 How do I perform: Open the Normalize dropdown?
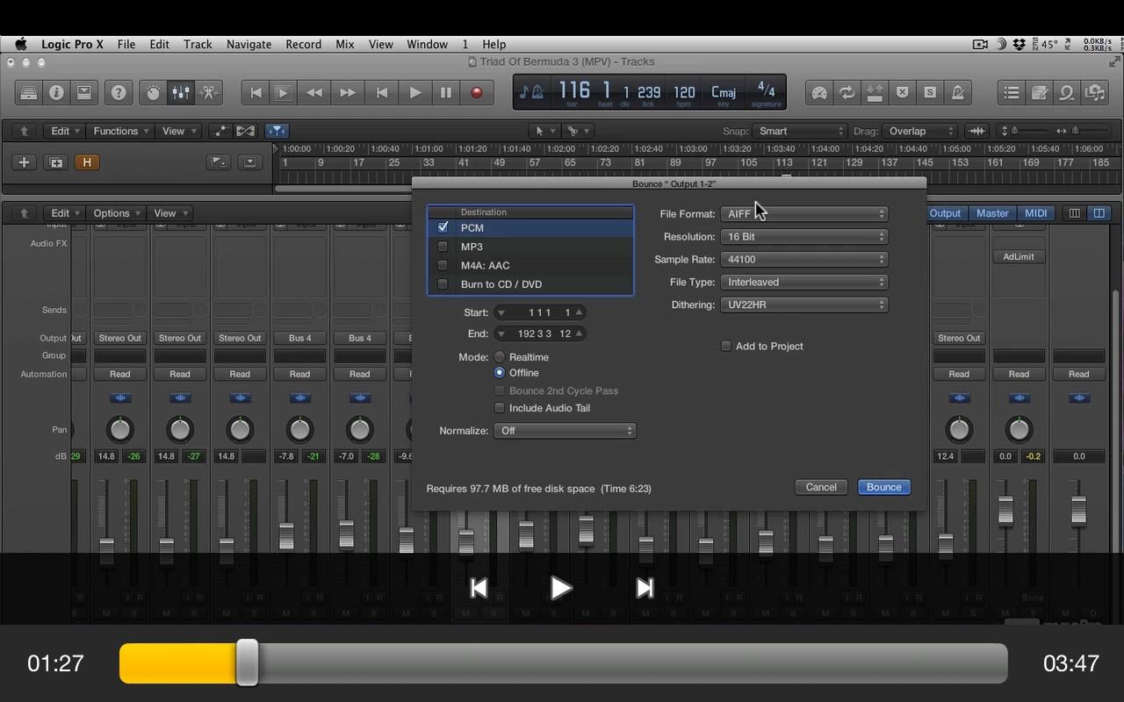click(565, 431)
